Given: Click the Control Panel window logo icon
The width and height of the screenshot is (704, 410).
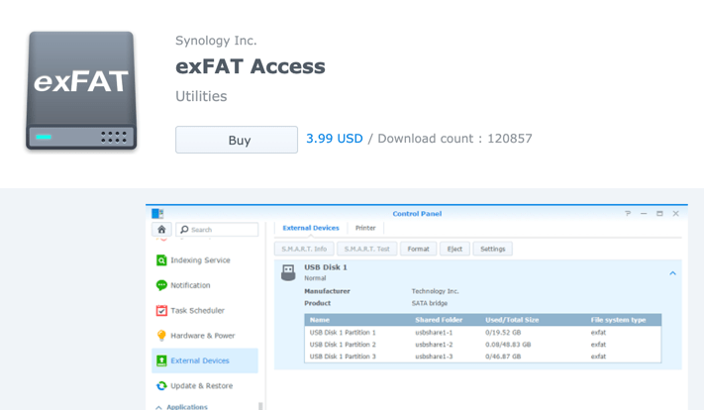Looking at the screenshot, I should [157, 213].
